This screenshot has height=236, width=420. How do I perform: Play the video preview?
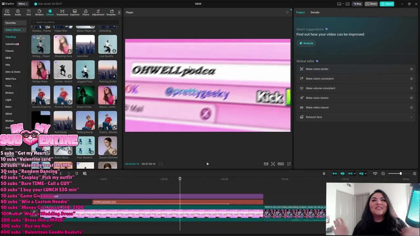pos(207,164)
